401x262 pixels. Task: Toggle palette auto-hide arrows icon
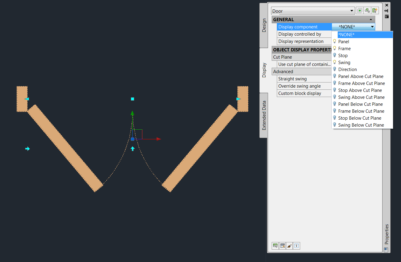pyautogui.click(x=386, y=11)
